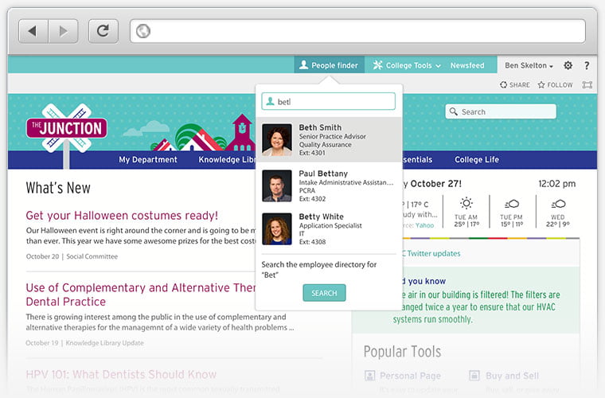Open the Halloween costumes news article
This screenshot has width=605, height=398.
pyautogui.click(x=122, y=216)
